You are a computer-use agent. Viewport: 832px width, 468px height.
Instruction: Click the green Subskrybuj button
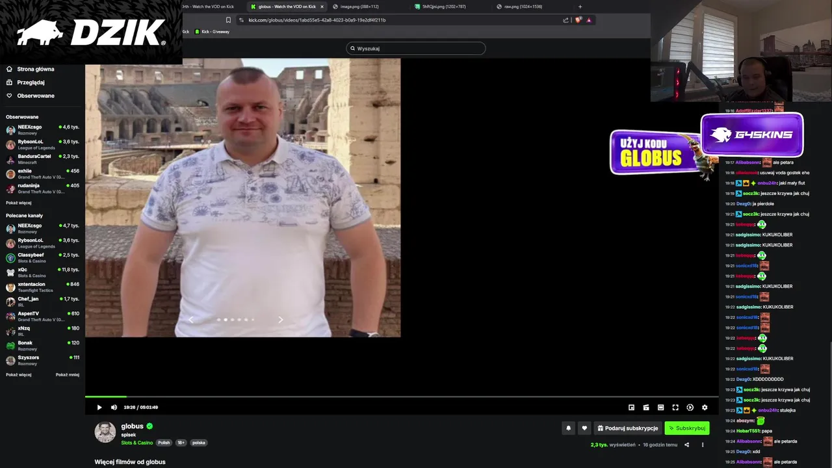coord(686,428)
